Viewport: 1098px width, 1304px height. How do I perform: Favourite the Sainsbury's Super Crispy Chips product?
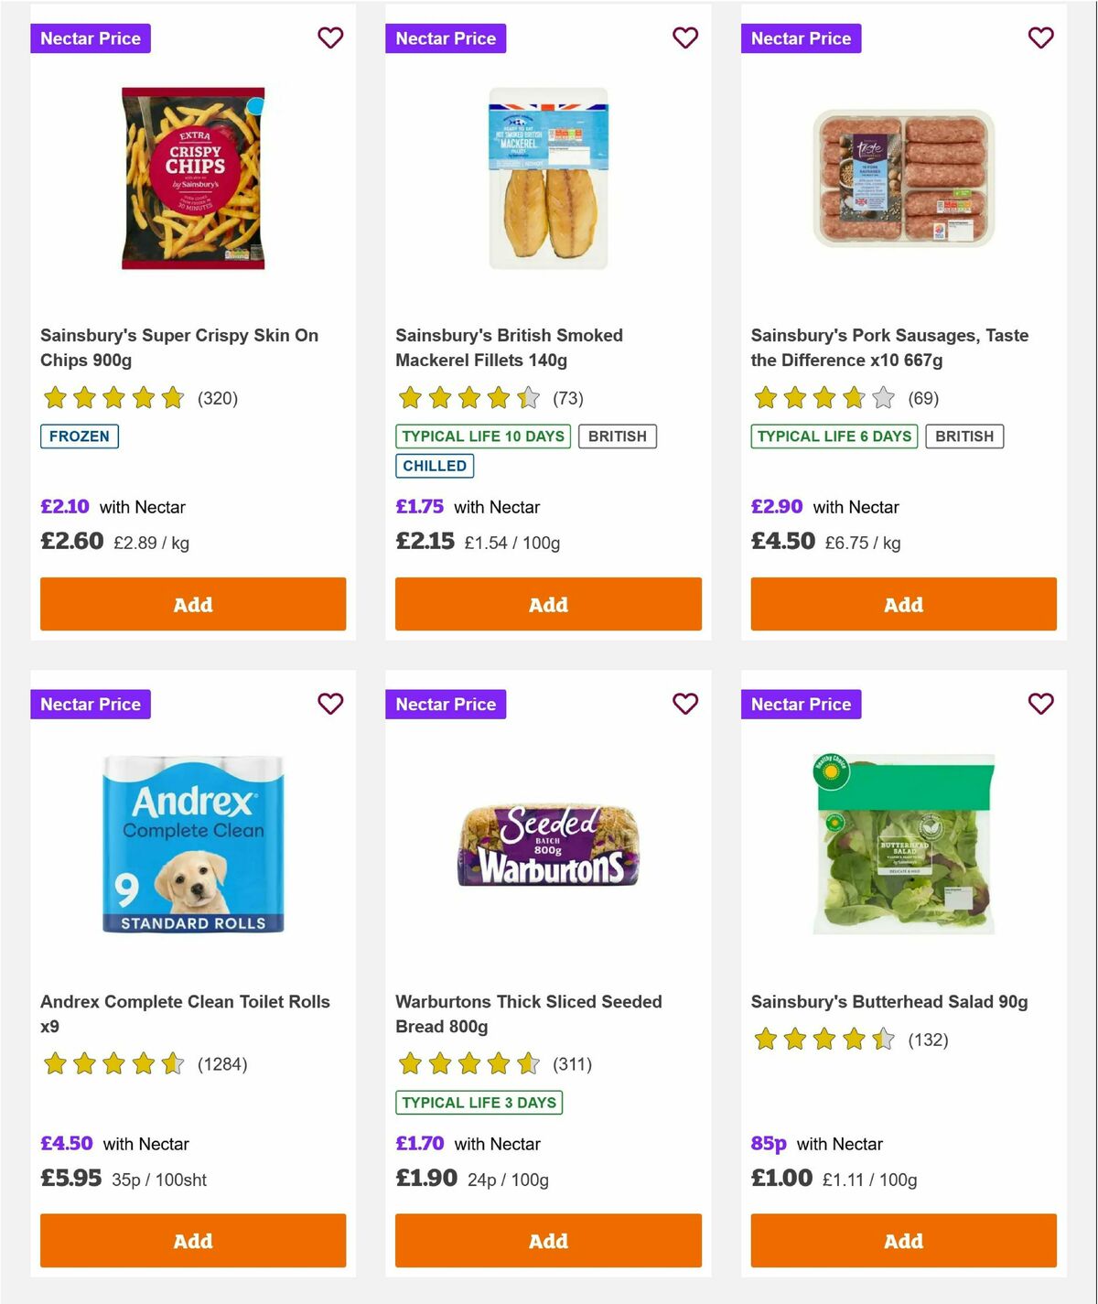[330, 38]
